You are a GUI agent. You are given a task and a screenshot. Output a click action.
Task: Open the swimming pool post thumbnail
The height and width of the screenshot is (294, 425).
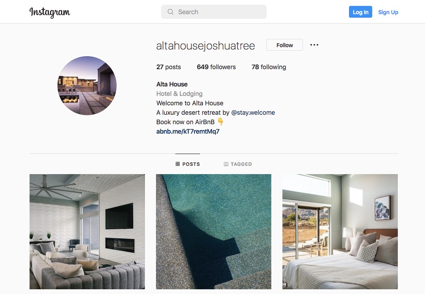213,232
